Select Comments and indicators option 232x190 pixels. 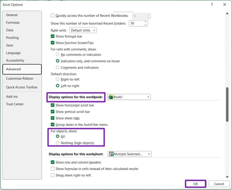pyautogui.click(x=57, y=67)
